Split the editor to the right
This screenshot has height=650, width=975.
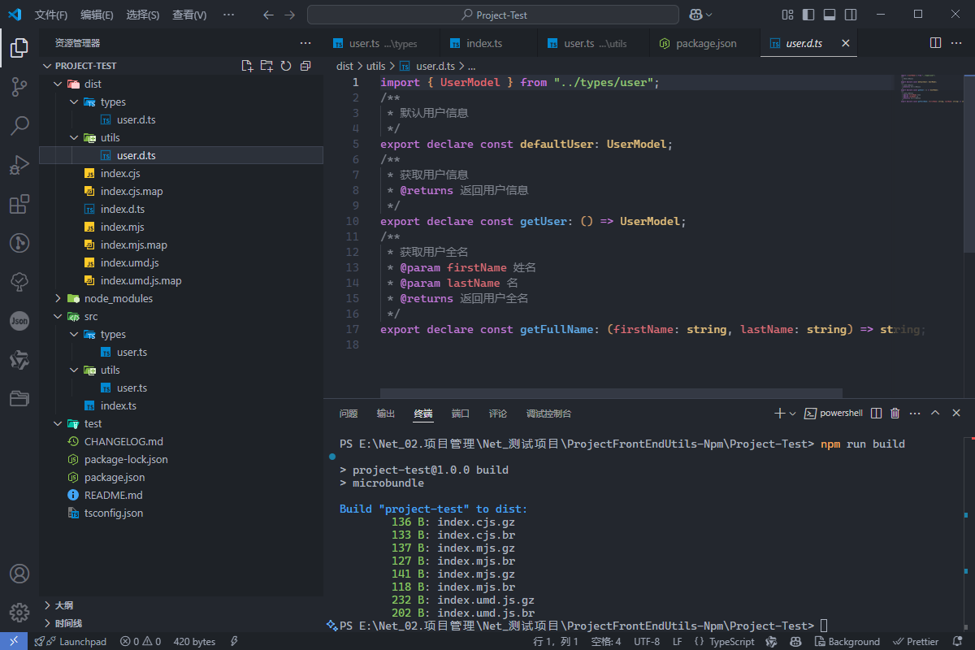click(x=935, y=43)
